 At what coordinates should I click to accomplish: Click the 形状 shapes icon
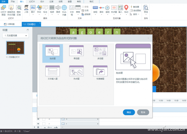click(x=39, y=8)
